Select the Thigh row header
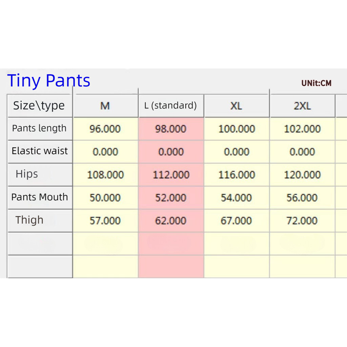The image size is (347, 347). point(29,220)
